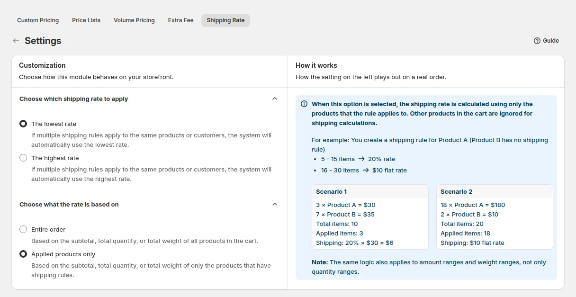The height and width of the screenshot is (297, 576).
Task: Click the "Scenario 2" card header
Action: pos(495,191)
